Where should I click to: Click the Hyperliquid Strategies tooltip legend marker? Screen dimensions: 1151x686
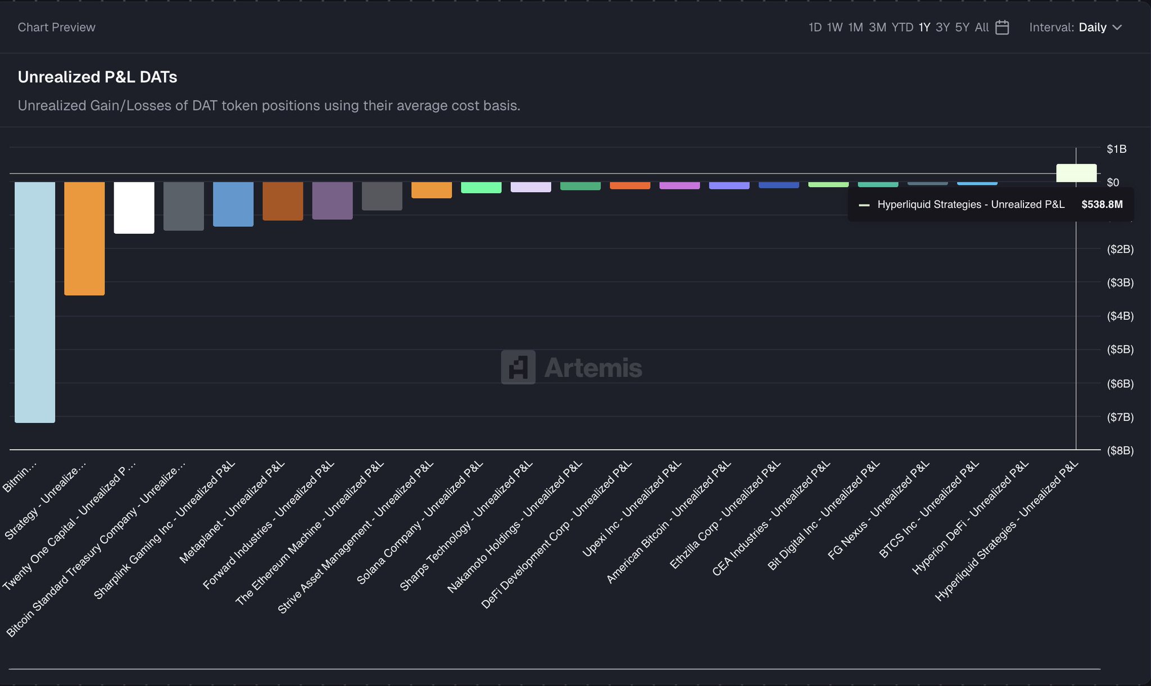point(864,205)
